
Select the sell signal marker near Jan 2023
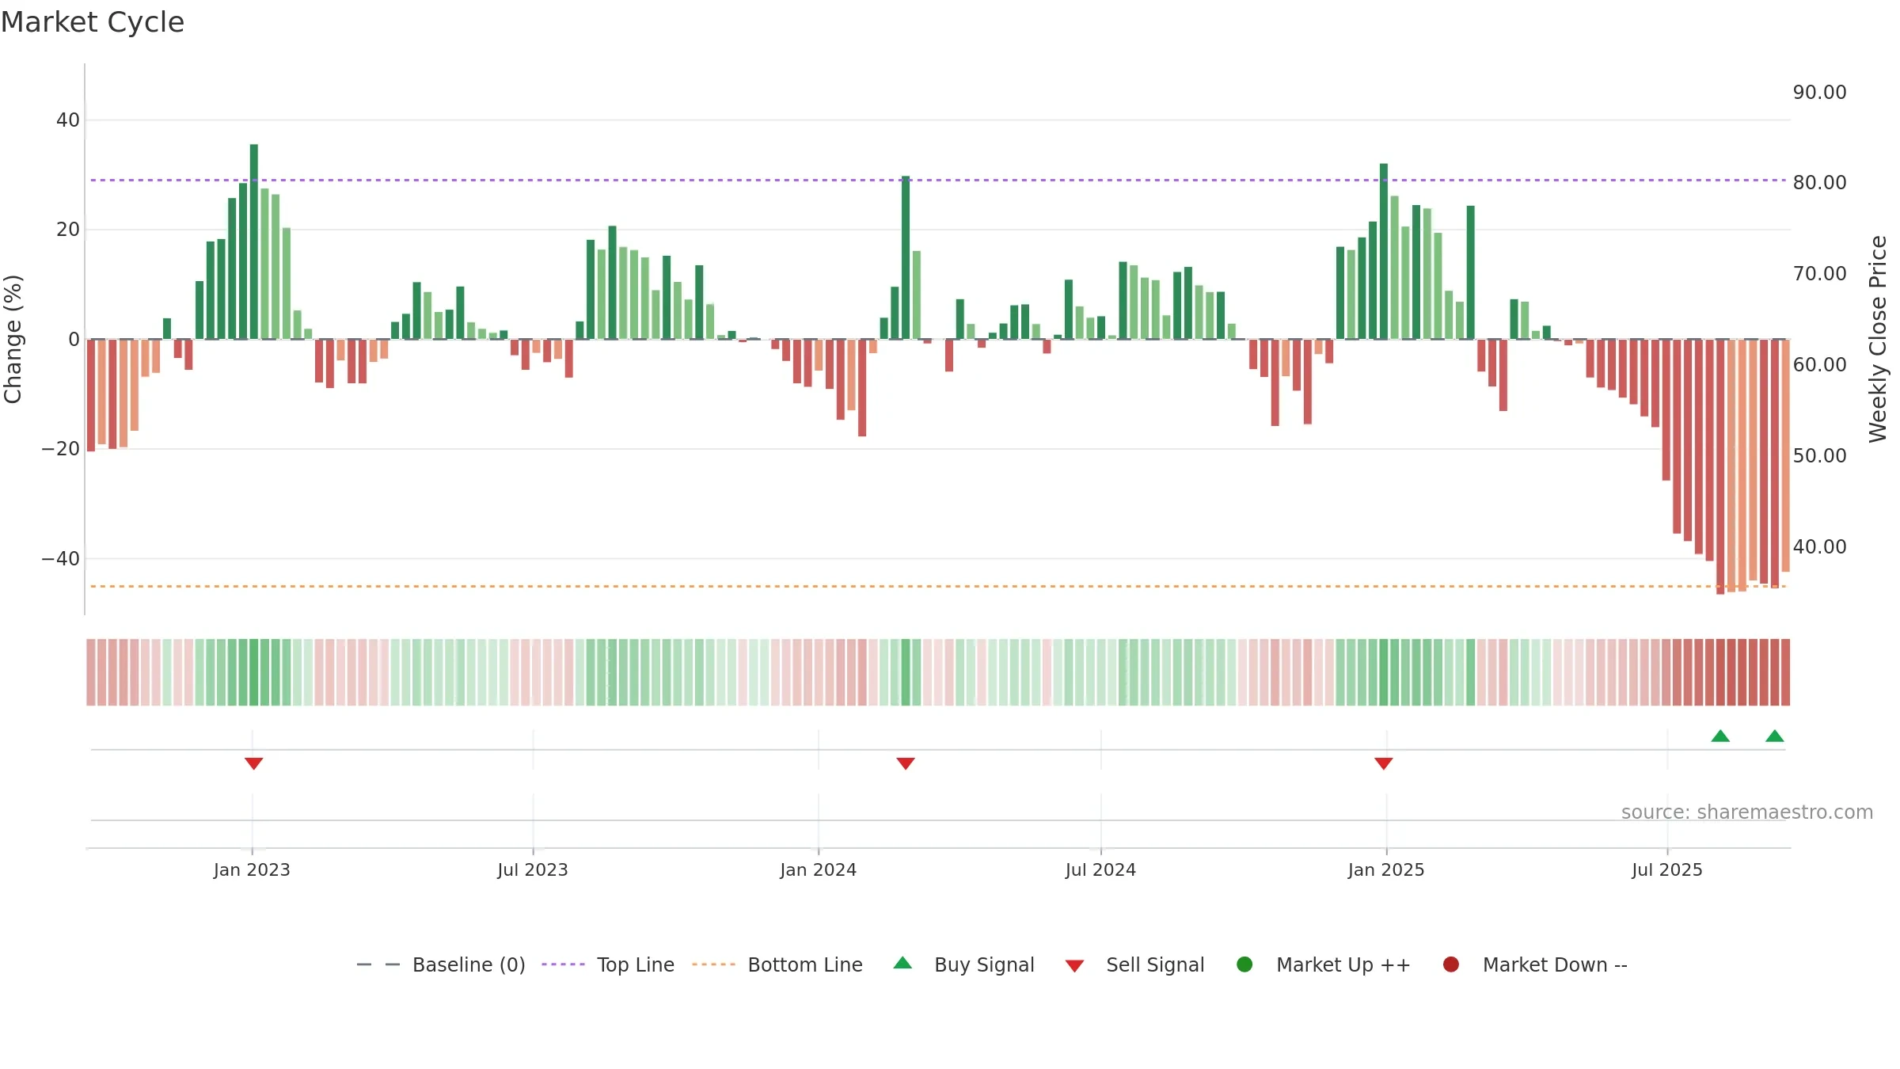(x=253, y=763)
